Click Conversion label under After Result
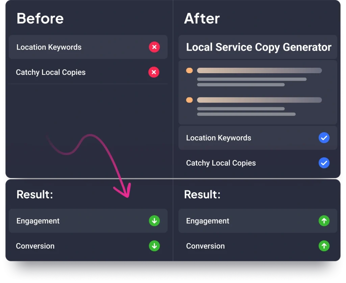The width and height of the screenshot is (346, 283). click(205, 246)
